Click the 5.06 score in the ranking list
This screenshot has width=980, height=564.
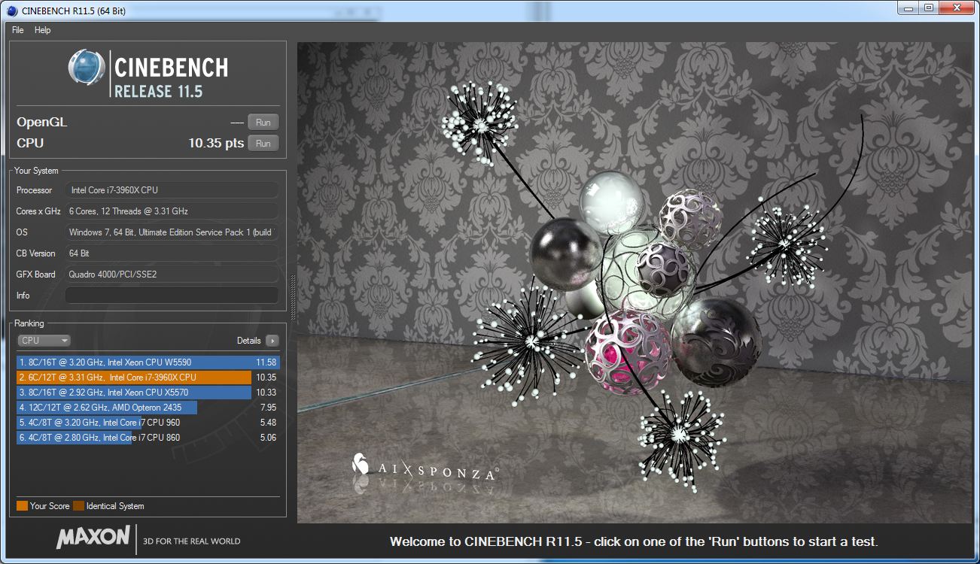coord(268,438)
